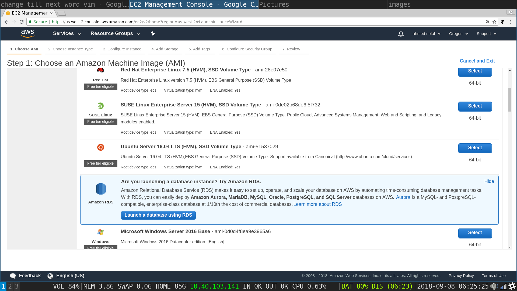Click the AMI list vertical scrollbar
517x291 pixels.
click(x=509, y=100)
